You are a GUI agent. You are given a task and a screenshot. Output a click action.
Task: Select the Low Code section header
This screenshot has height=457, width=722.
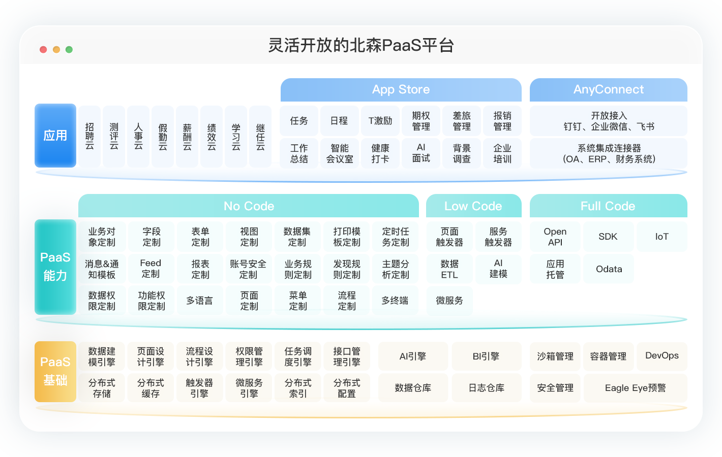[473, 206]
